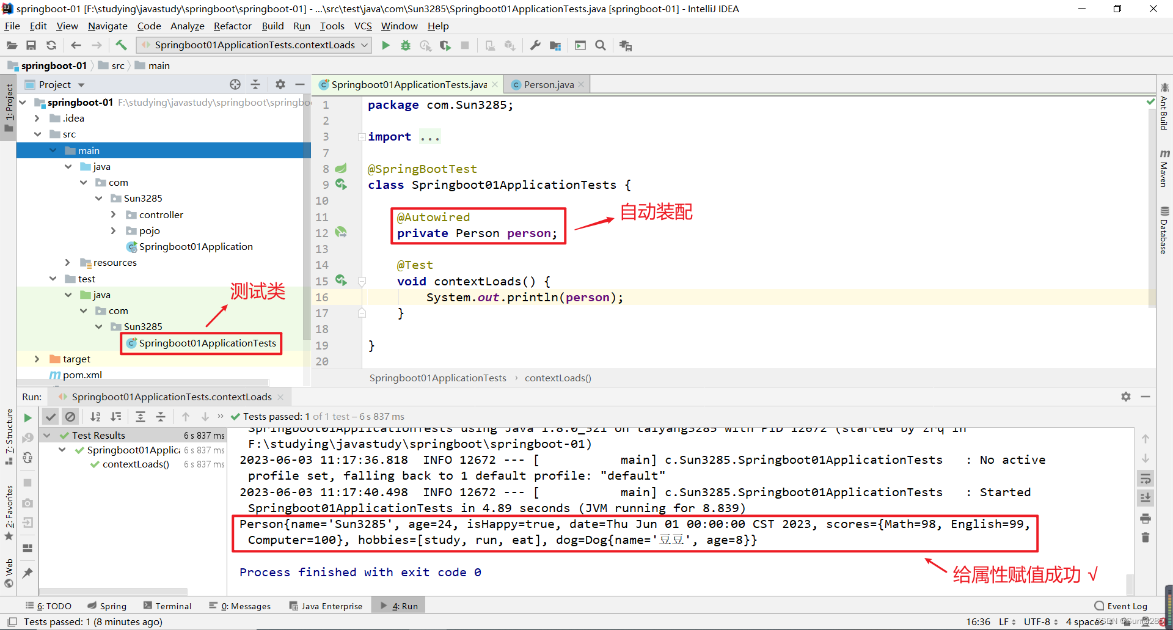Expand the target folder
The width and height of the screenshot is (1173, 630).
[37, 359]
